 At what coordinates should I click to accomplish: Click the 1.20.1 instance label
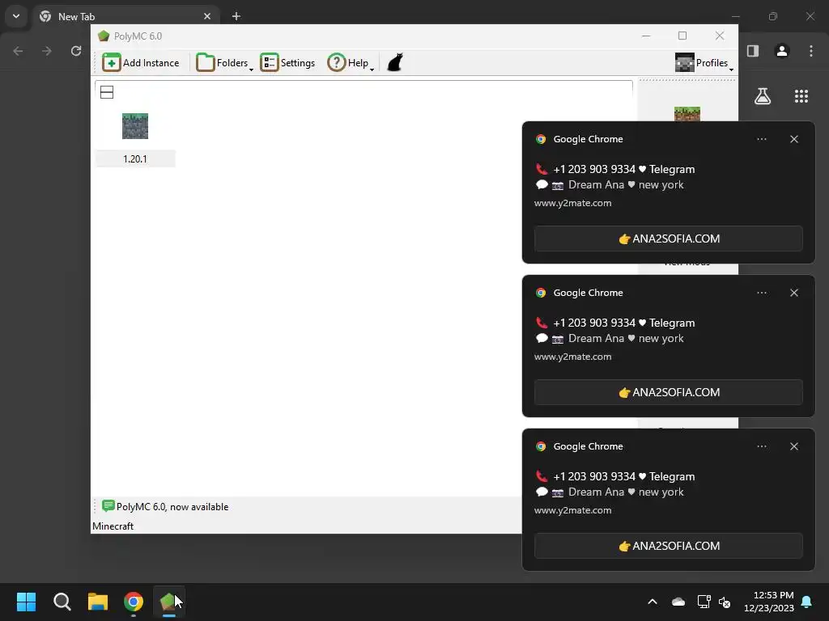[135, 159]
